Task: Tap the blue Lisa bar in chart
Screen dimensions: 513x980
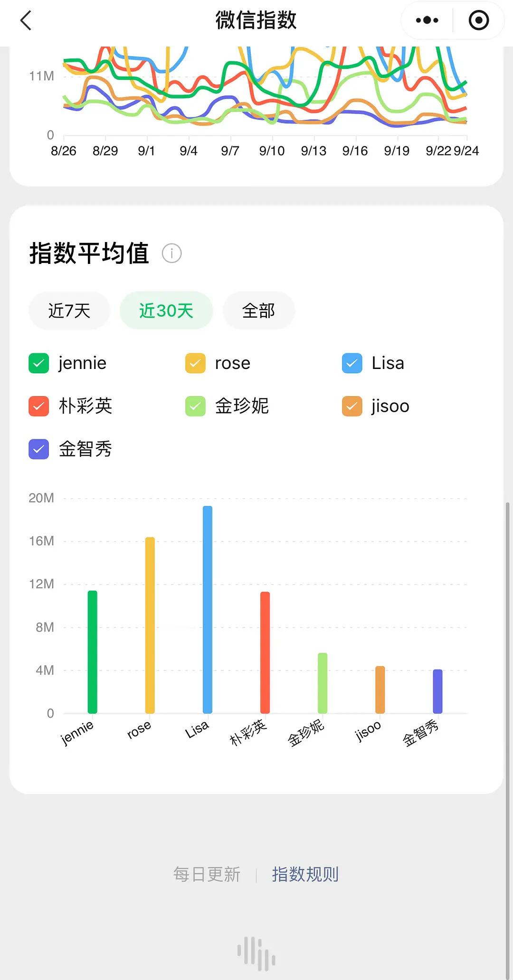Action: pos(208,610)
